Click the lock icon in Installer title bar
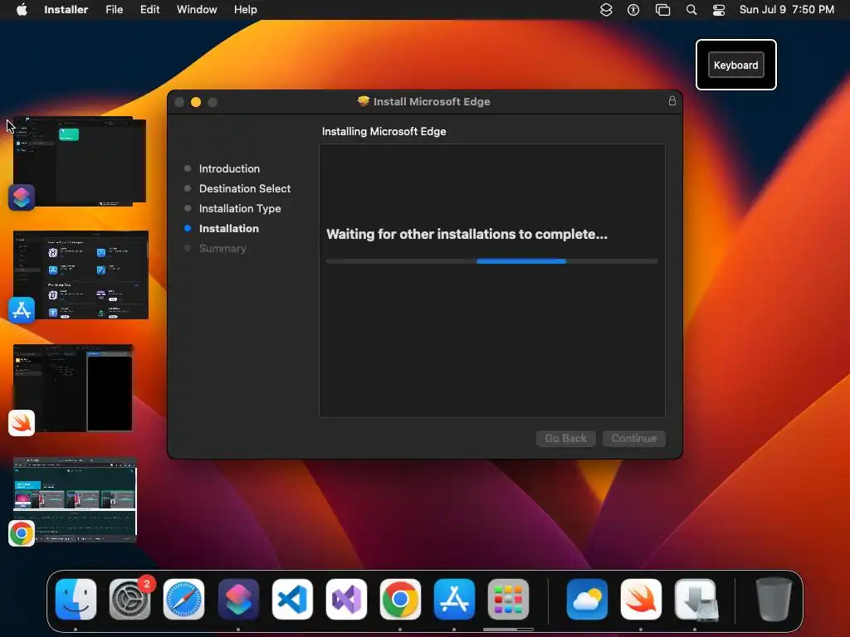This screenshot has height=637, width=850. [x=672, y=100]
